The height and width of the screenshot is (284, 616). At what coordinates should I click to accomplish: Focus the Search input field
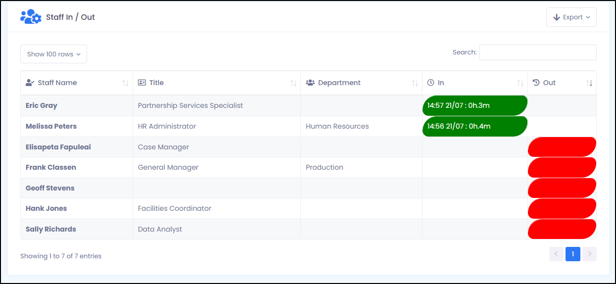point(538,52)
